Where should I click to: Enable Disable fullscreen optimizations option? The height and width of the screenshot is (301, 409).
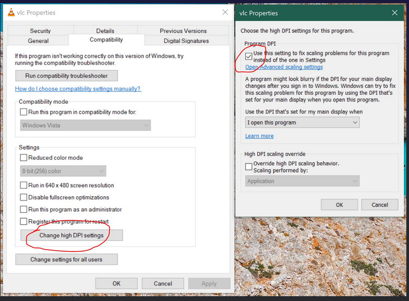tap(23, 197)
